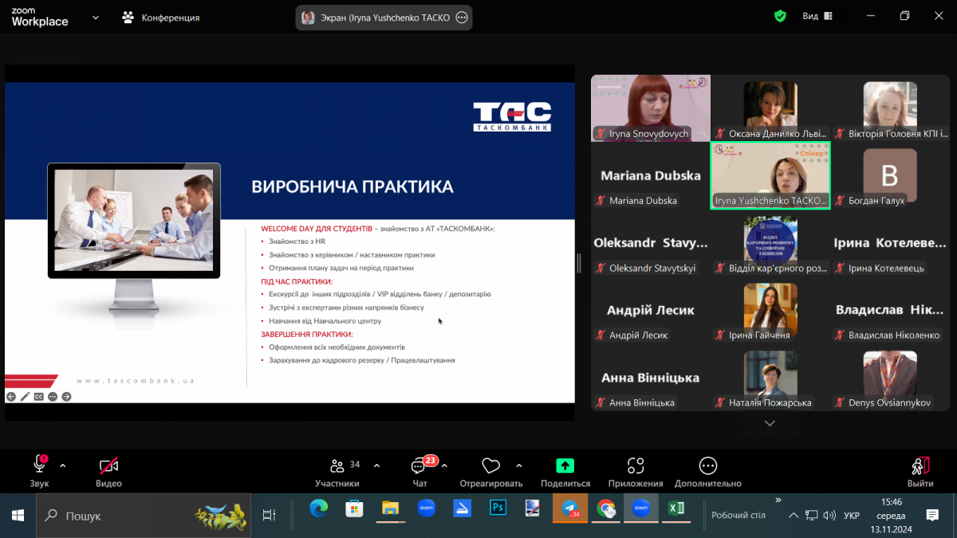Turn on camera with Видео button
The width and height of the screenshot is (957, 538).
[x=108, y=467]
